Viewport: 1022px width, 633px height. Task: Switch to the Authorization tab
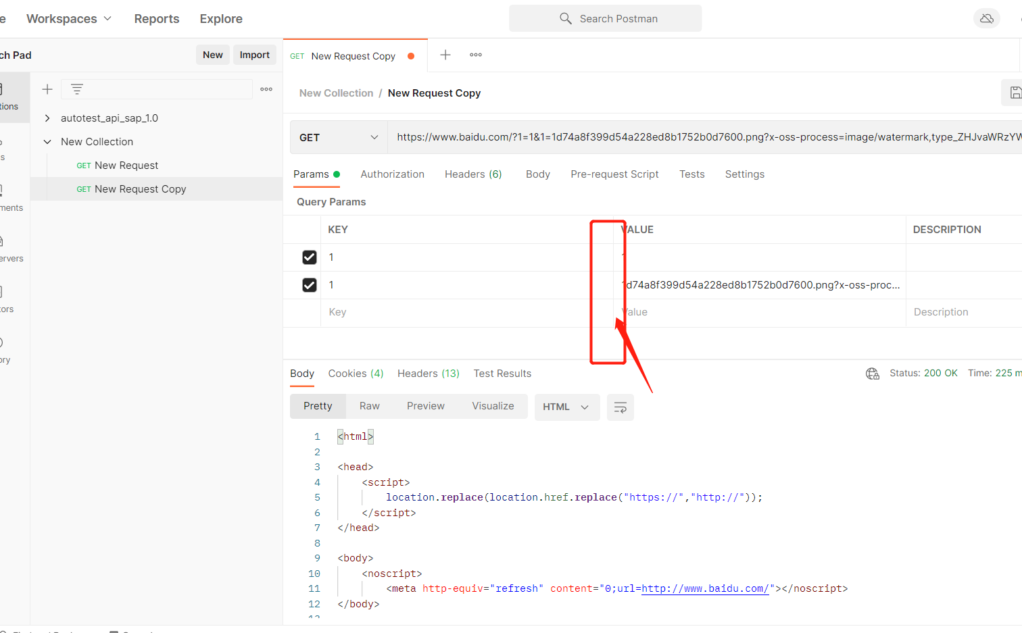393,174
